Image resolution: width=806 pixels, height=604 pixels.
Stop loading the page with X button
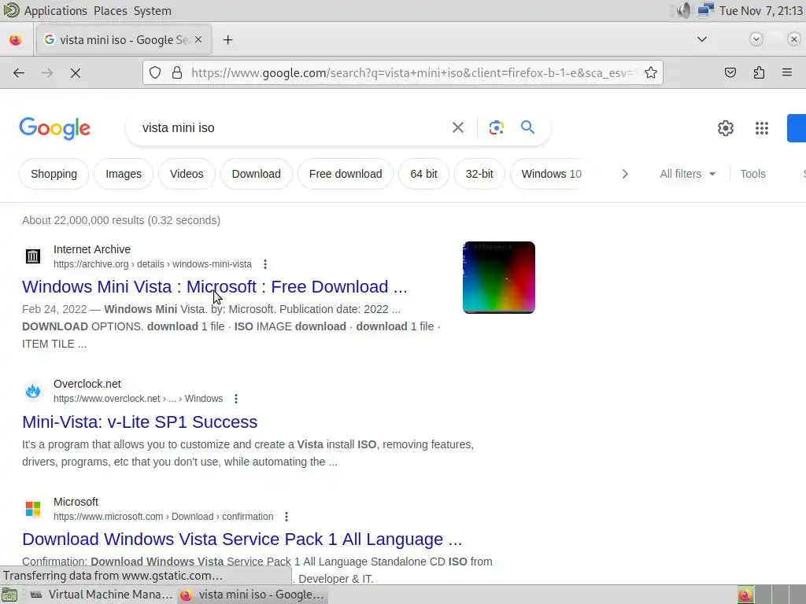tap(75, 73)
